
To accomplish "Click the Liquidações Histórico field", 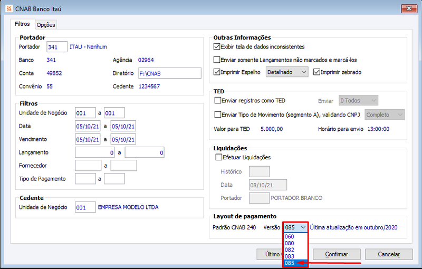I will pos(260,171).
